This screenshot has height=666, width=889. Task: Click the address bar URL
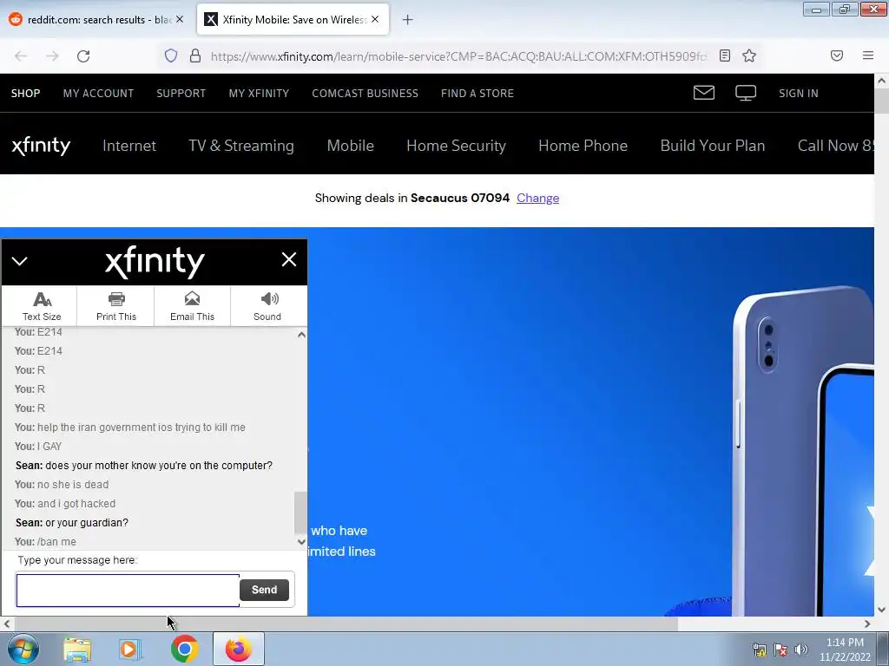point(458,56)
